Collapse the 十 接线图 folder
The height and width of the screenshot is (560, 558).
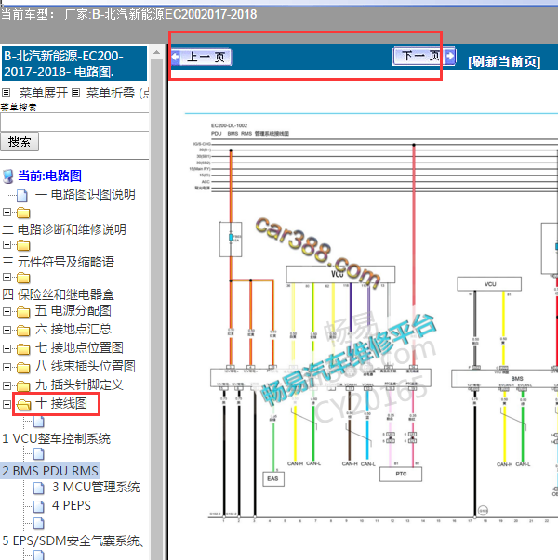(x=7, y=404)
